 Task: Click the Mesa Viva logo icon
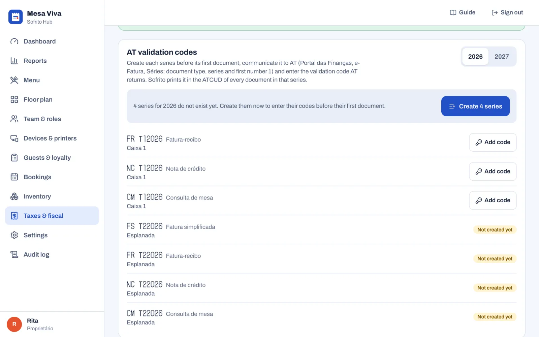coord(15,17)
